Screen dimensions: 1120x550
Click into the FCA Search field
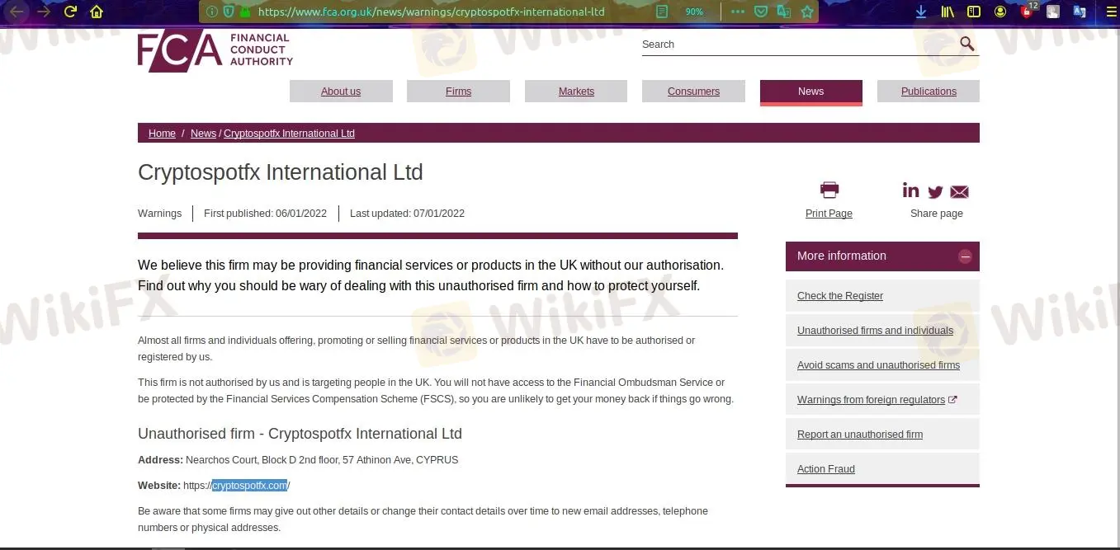pyautogui.click(x=796, y=45)
